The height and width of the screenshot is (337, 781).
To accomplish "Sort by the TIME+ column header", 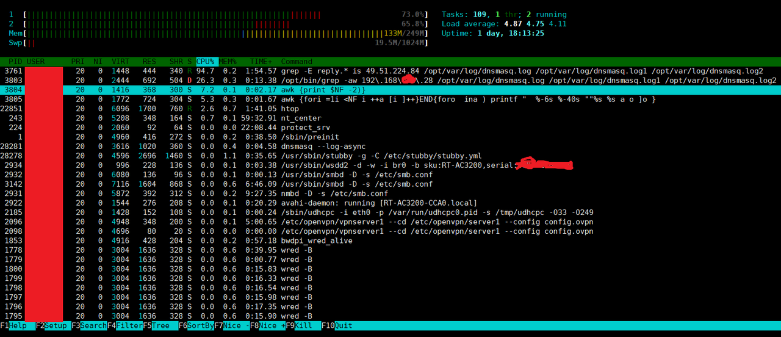I will pyautogui.click(x=261, y=62).
